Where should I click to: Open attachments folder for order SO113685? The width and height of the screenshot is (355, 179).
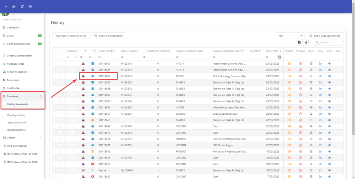tap(320, 70)
